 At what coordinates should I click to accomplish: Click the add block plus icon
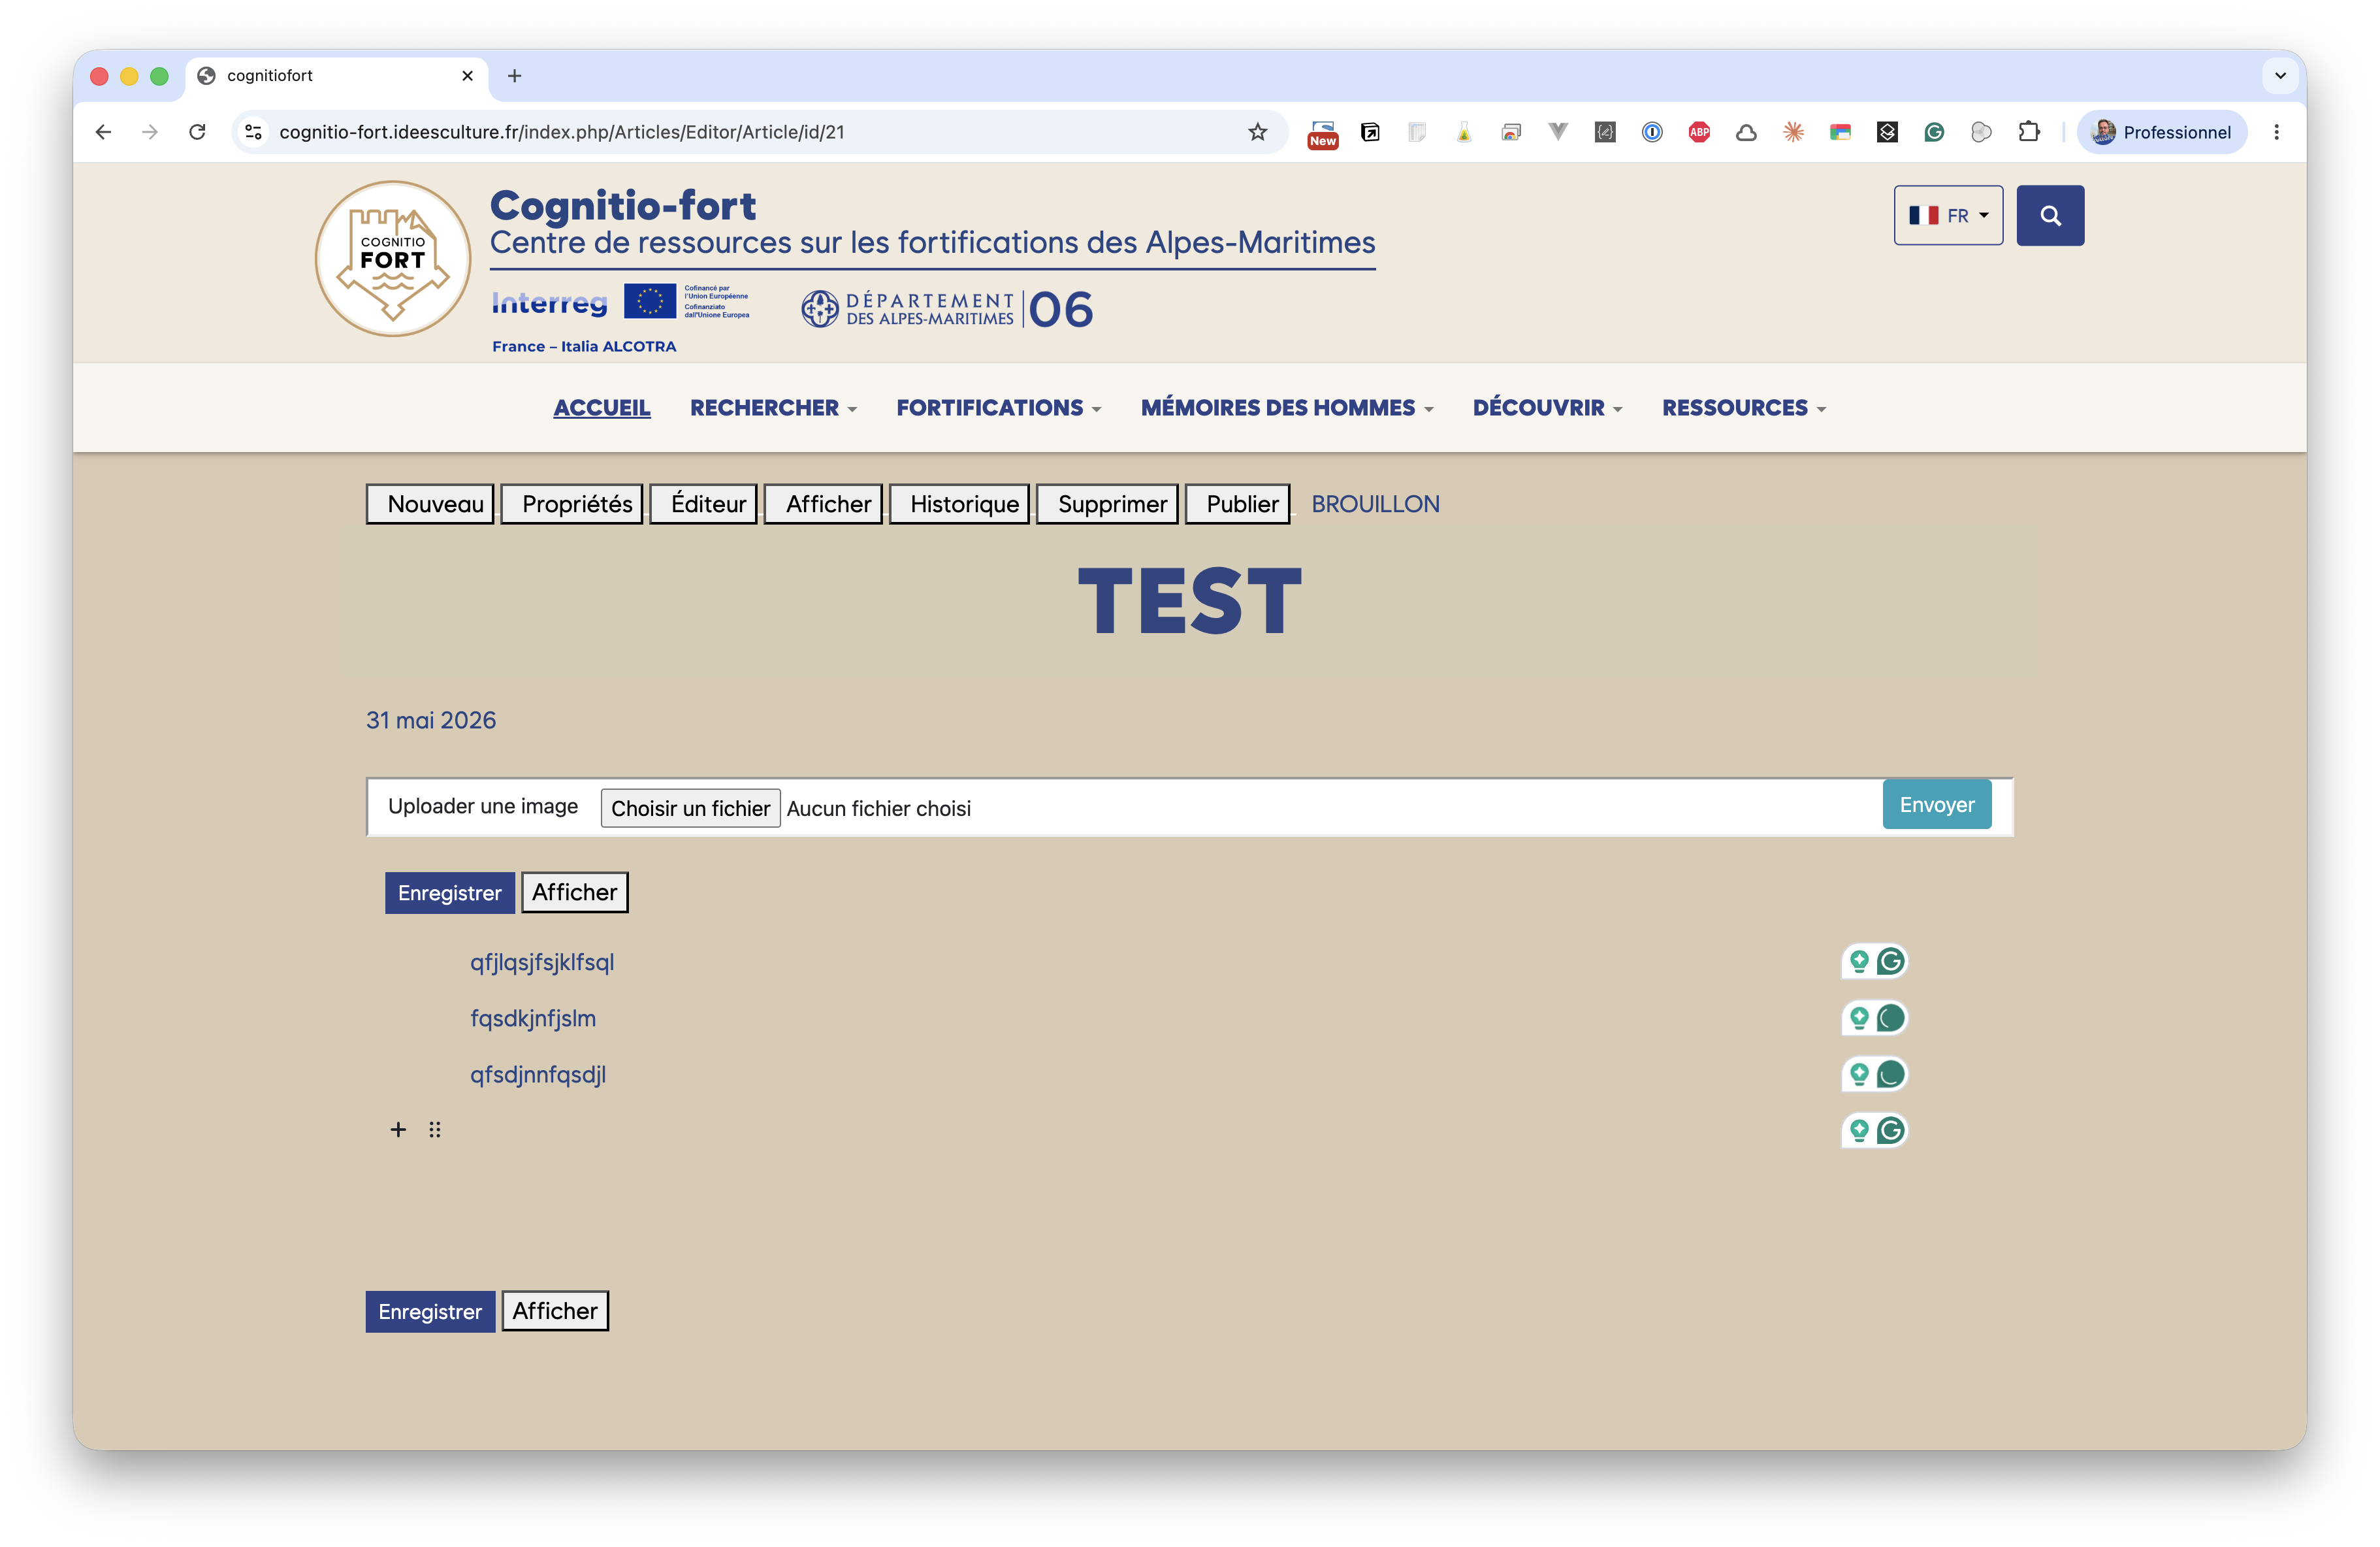398,1130
